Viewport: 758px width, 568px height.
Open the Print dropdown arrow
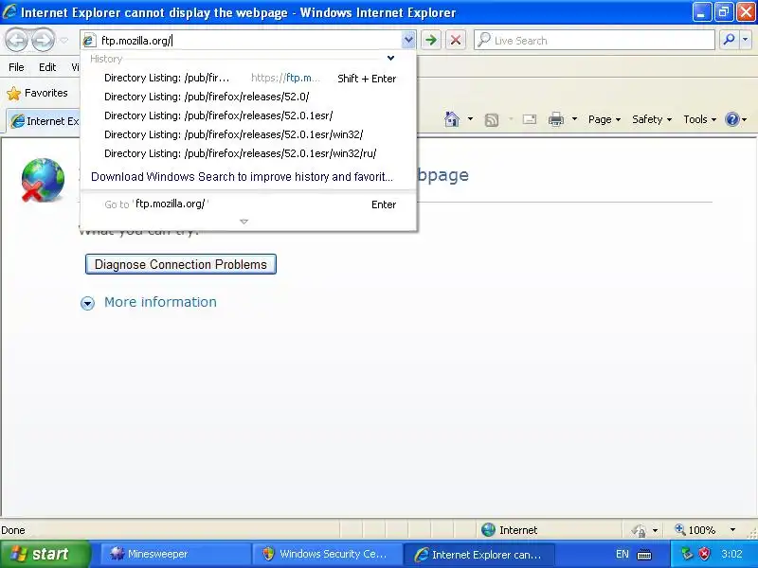(574, 119)
